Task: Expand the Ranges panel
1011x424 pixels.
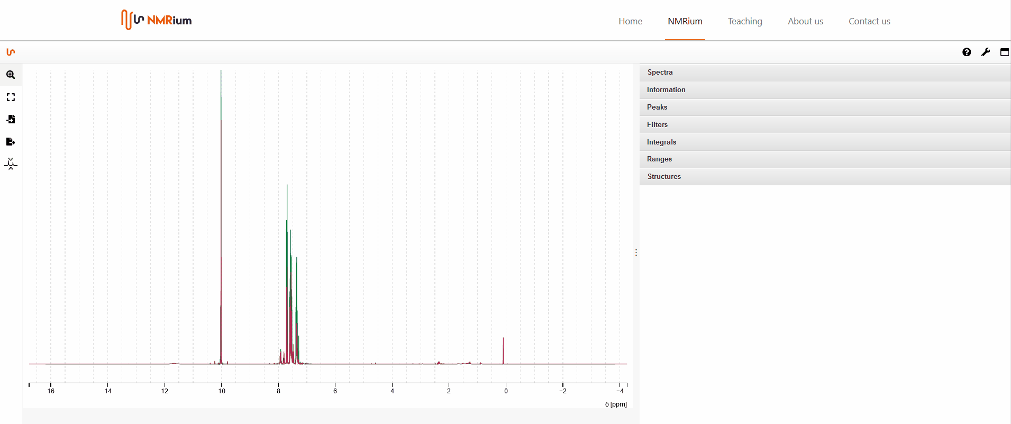Action: click(825, 159)
